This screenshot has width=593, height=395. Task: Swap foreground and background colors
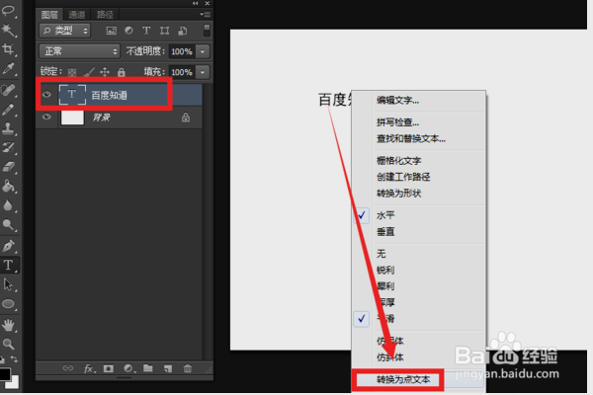[14, 358]
